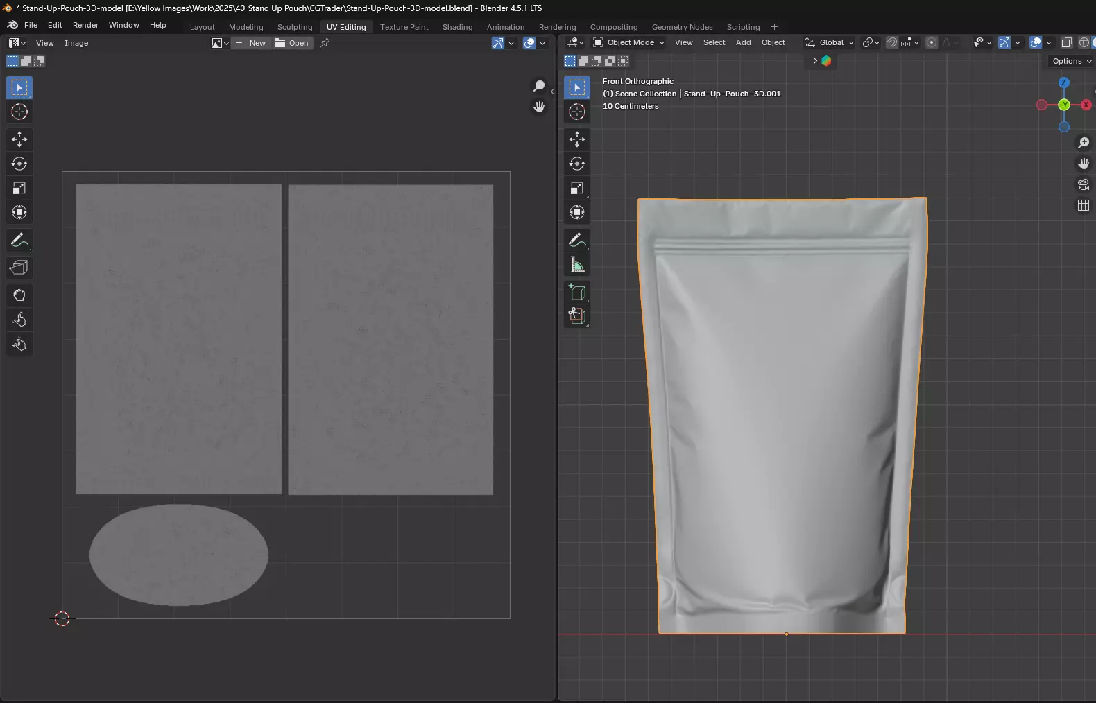This screenshot has height=703, width=1096.
Task: Select the Transform tool in 3D viewport toolbar
Action: click(577, 212)
